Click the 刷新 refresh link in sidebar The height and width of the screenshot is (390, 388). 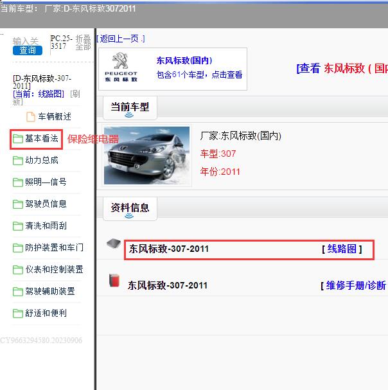pyautogui.click(x=75, y=94)
